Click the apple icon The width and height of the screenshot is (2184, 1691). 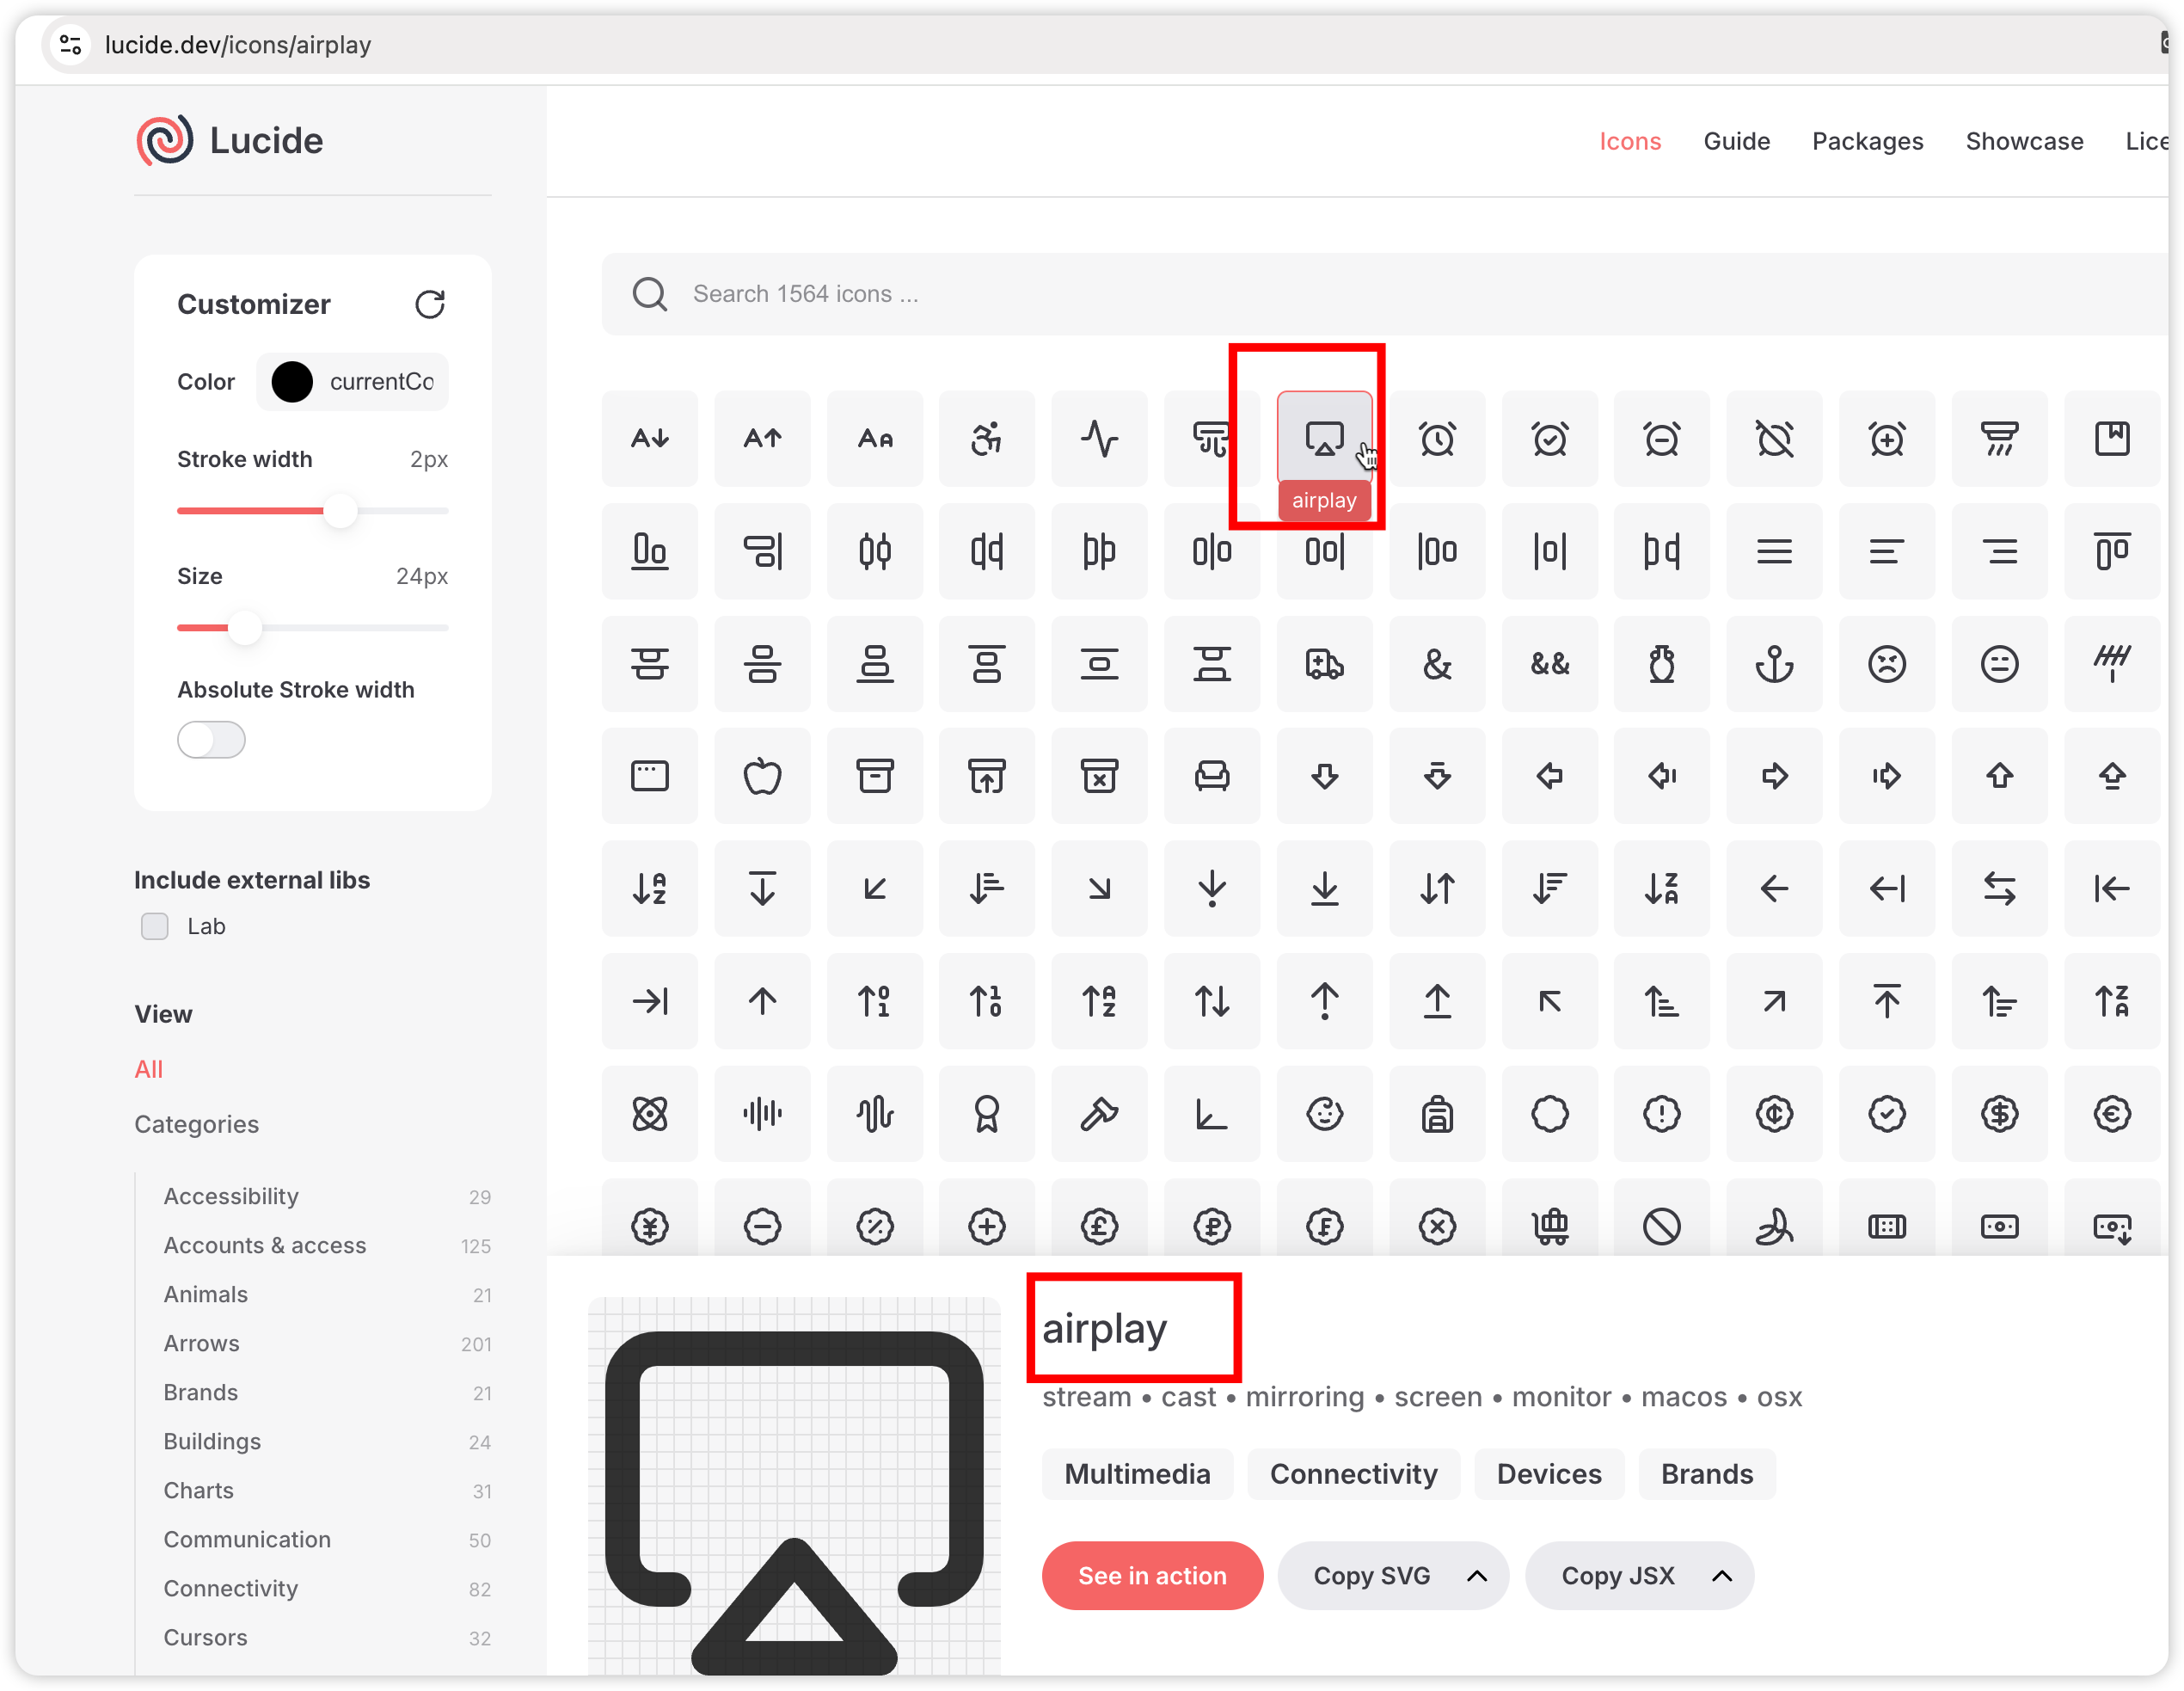point(762,776)
